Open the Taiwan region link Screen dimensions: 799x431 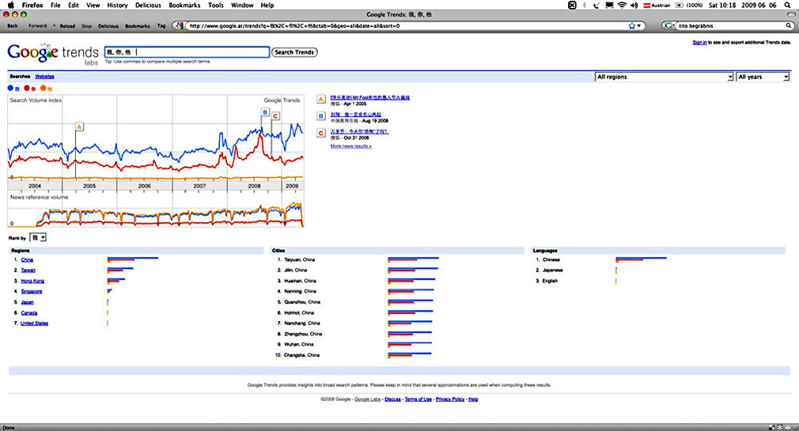28,270
